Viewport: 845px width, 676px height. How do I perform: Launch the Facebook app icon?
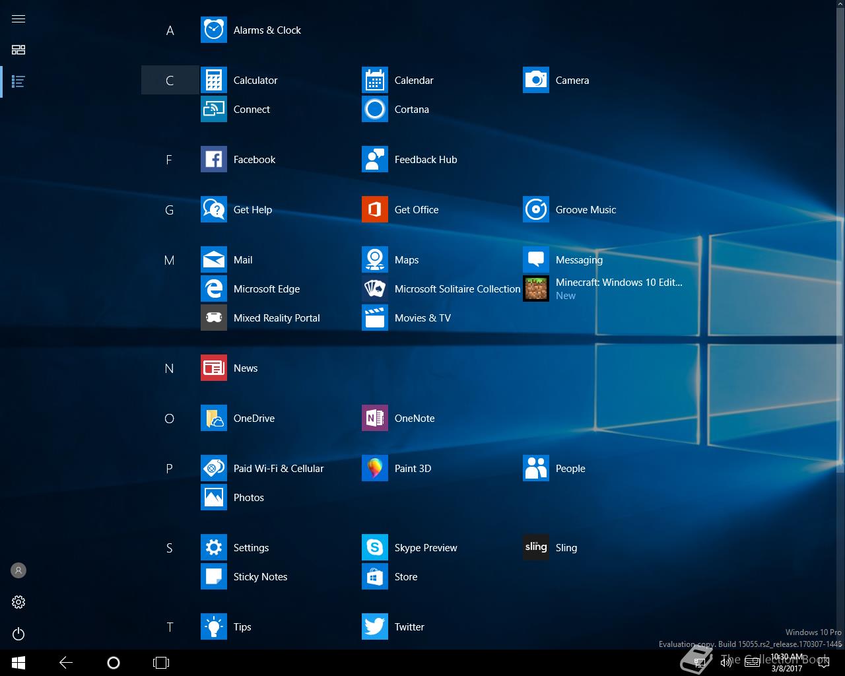(214, 159)
